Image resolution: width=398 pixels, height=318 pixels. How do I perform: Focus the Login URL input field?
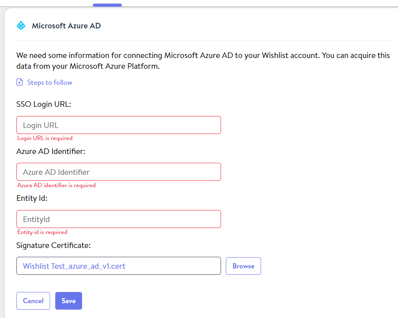click(x=119, y=125)
